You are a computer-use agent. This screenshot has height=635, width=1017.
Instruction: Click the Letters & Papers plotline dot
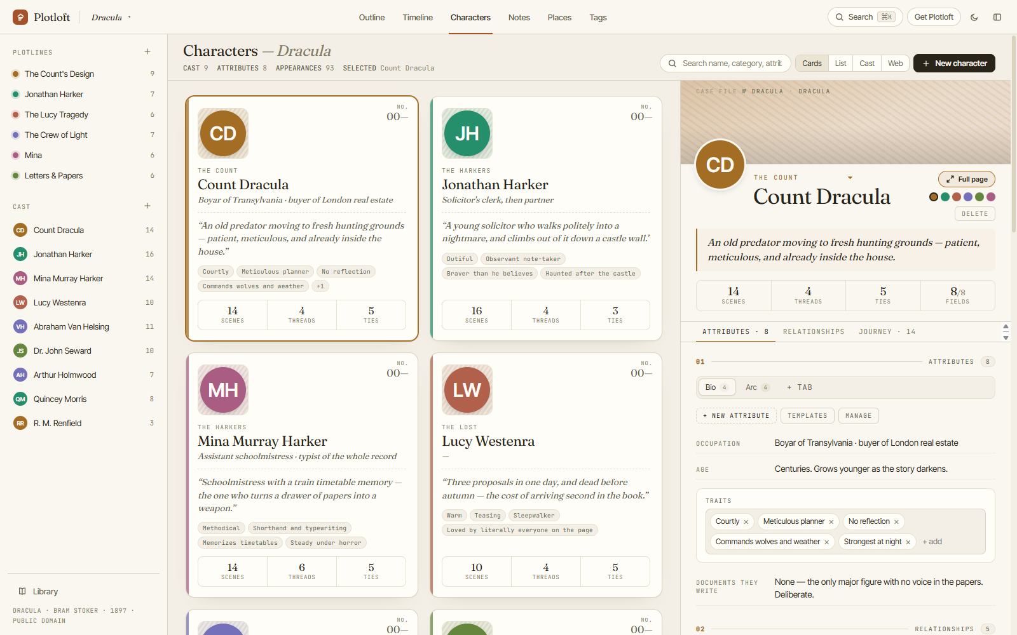[16, 175]
